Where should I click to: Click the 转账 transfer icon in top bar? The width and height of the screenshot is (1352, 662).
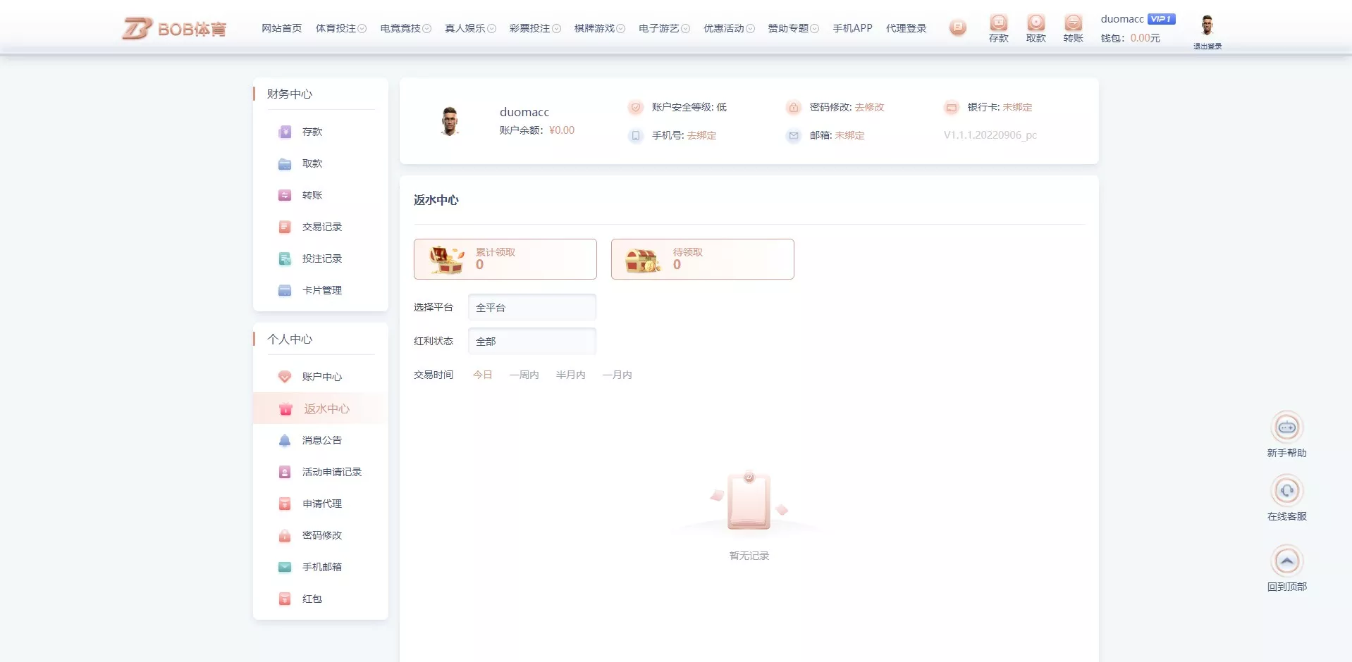point(1073,23)
